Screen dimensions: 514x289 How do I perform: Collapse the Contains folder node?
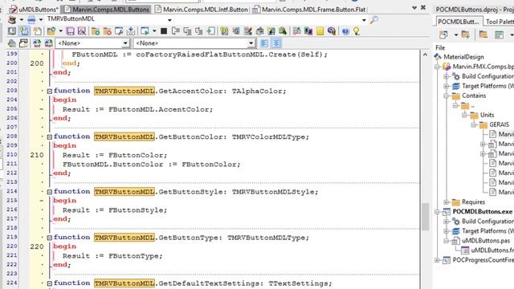click(447, 96)
